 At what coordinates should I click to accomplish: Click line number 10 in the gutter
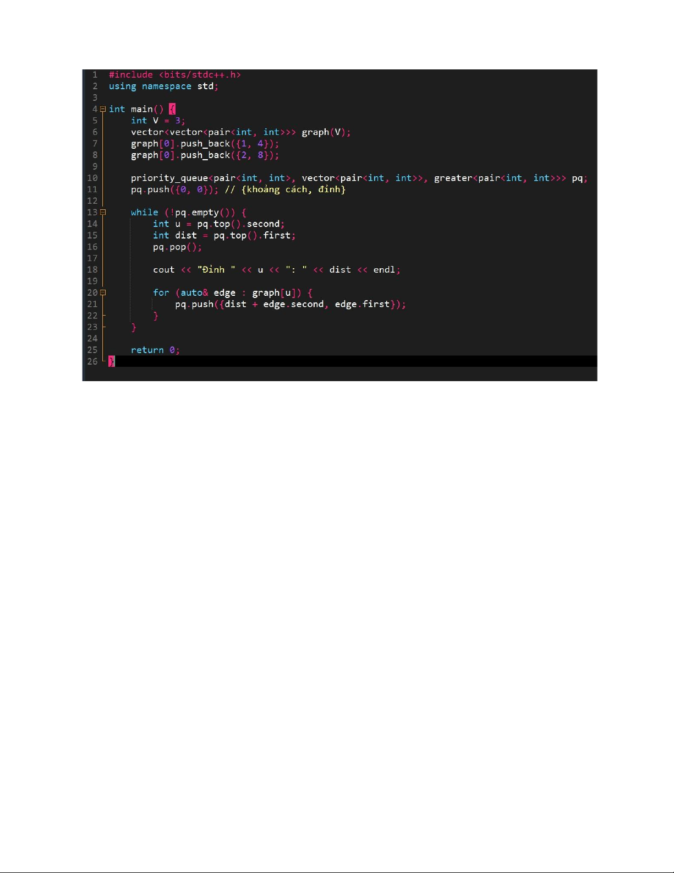92,178
